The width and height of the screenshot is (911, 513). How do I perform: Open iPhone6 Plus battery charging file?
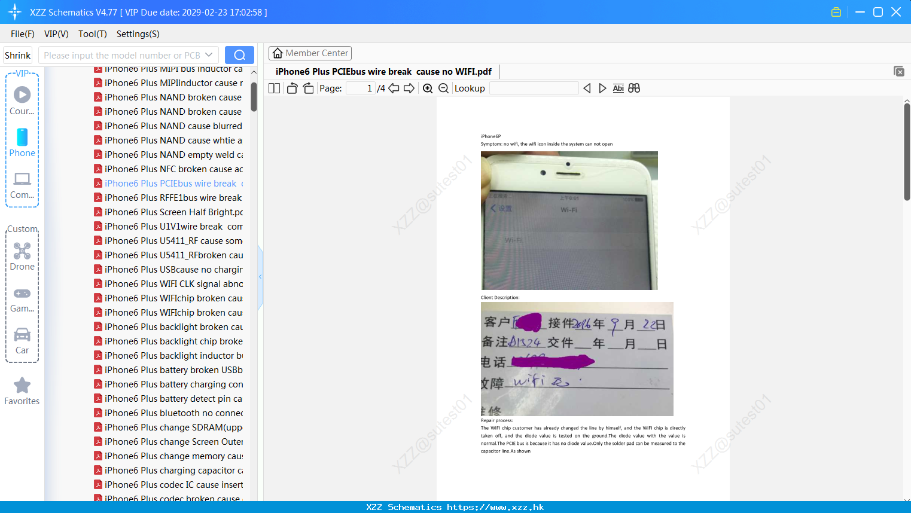168,384
